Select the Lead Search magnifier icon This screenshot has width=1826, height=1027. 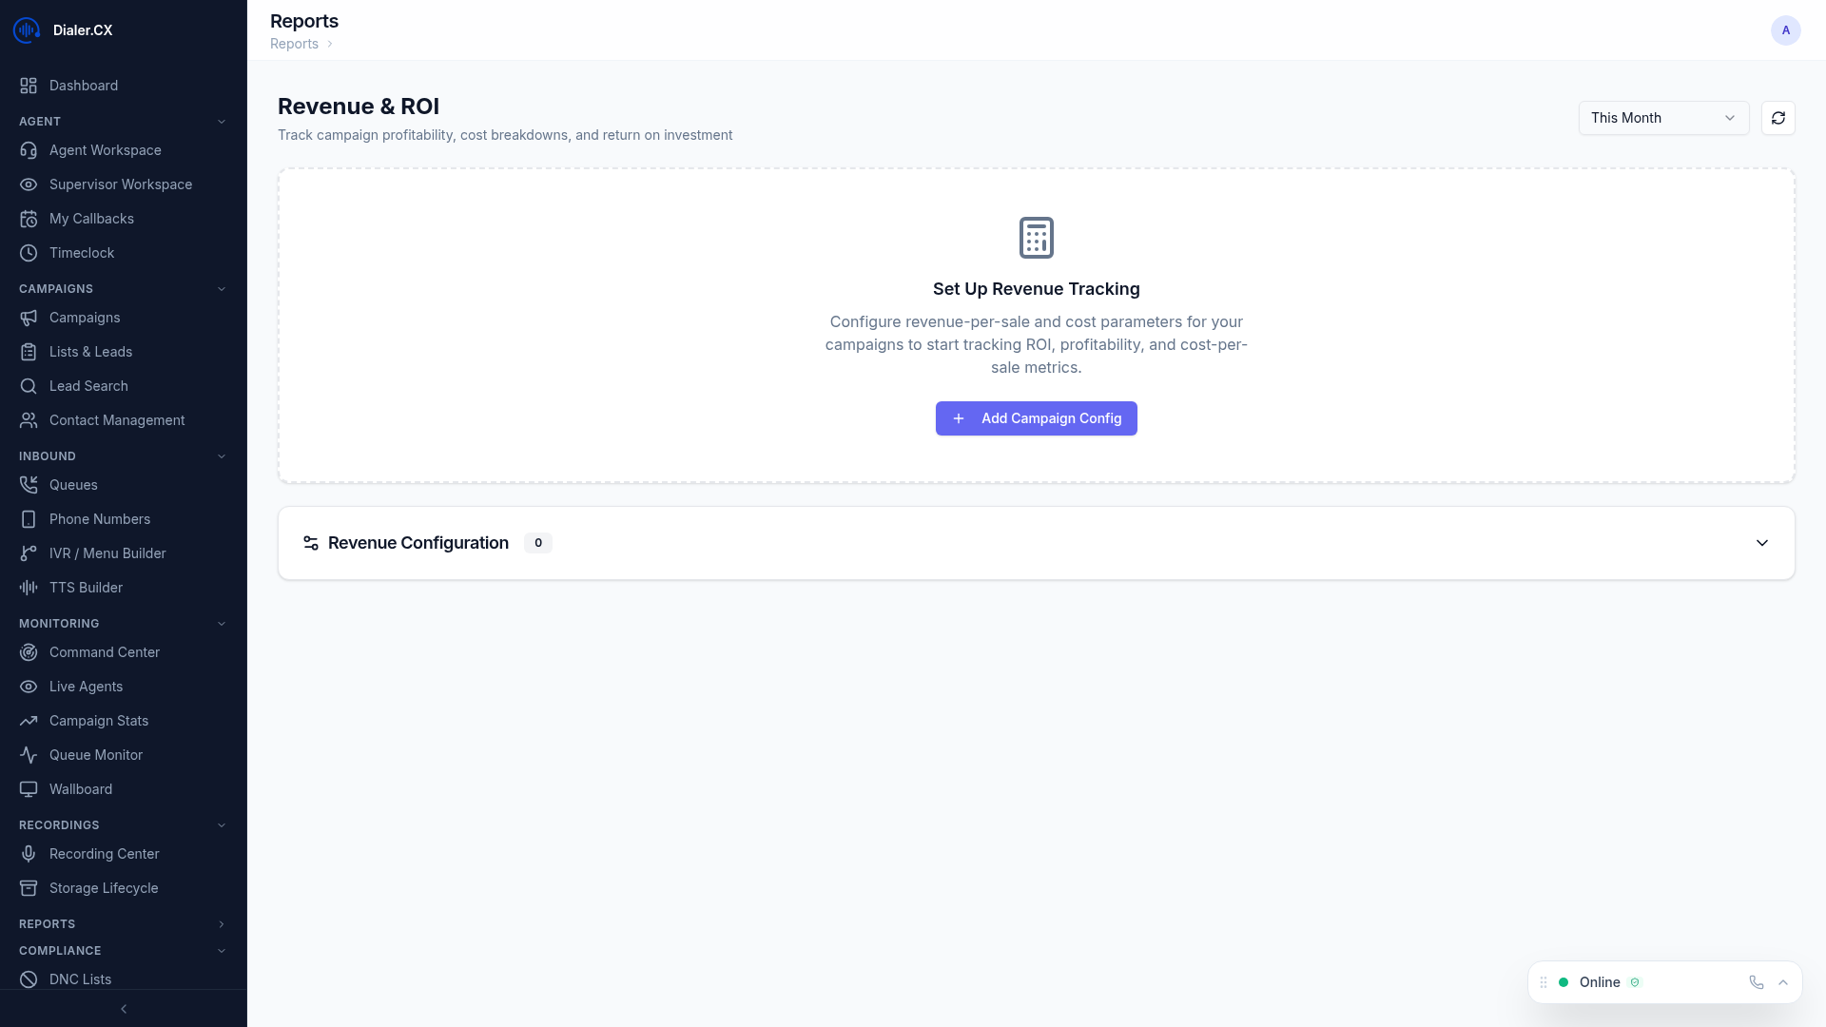pos(29,386)
